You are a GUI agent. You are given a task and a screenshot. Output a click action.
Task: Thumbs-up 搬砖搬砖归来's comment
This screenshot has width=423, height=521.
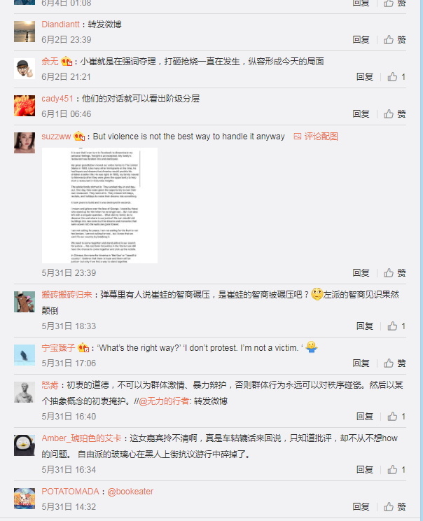point(396,326)
